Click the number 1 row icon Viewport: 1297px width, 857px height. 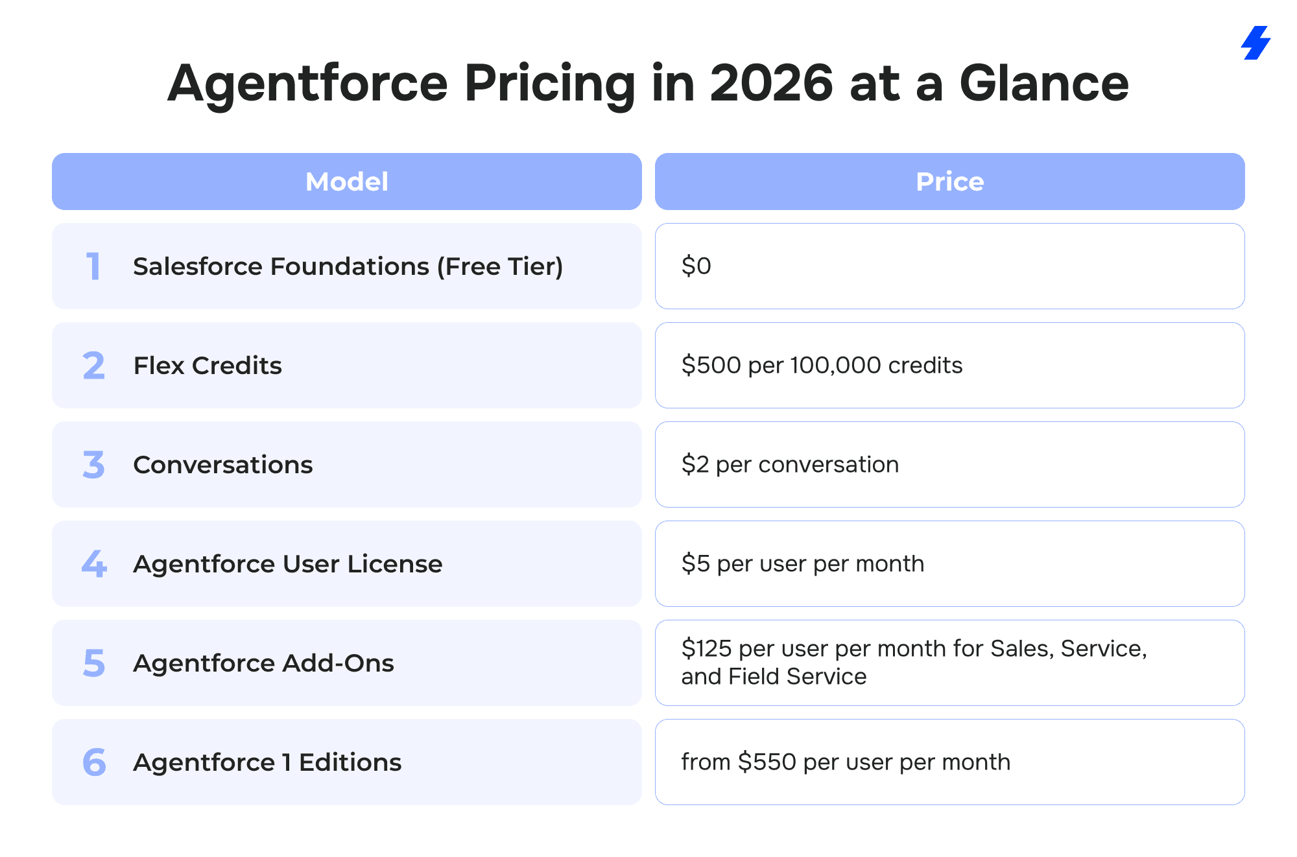click(94, 266)
